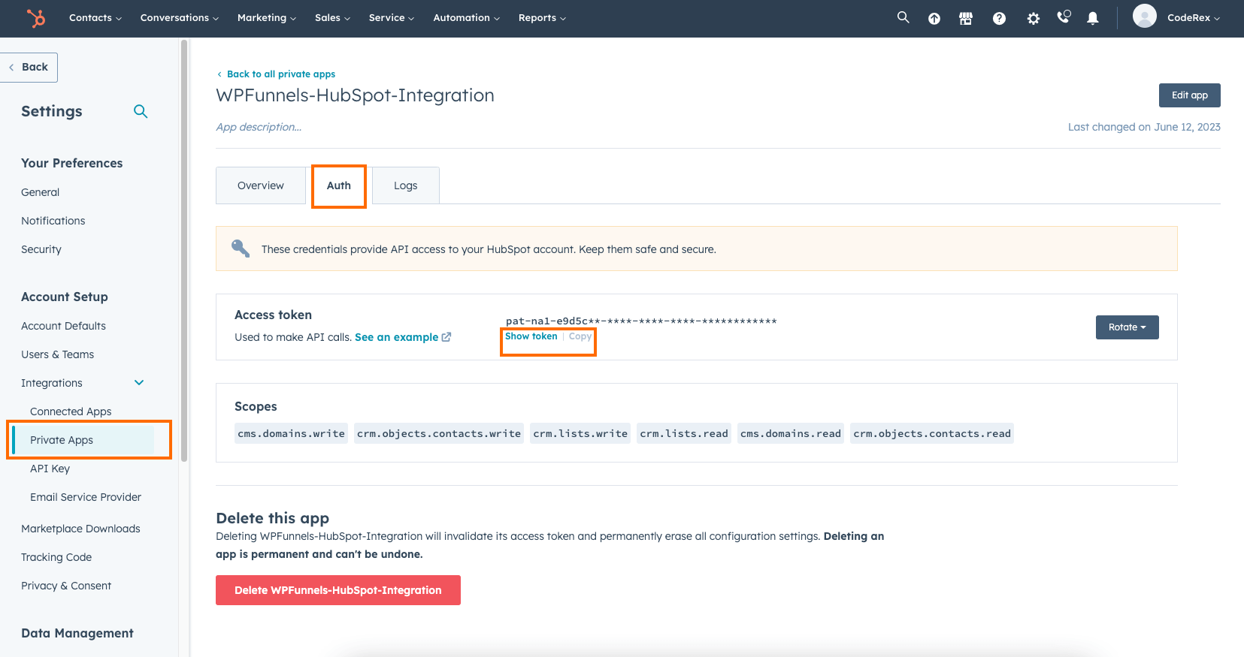Search settings with the sidebar magnifier
The image size is (1244, 657).
pyautogui.click(x=141, y=111)
